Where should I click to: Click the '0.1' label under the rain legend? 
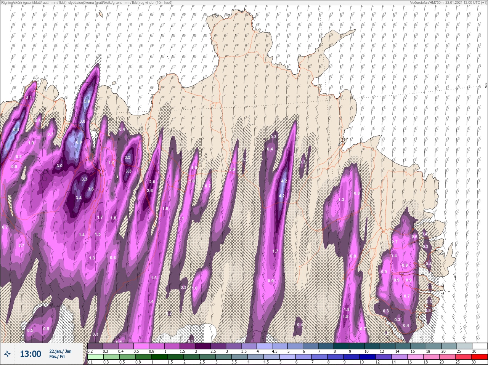90,362
